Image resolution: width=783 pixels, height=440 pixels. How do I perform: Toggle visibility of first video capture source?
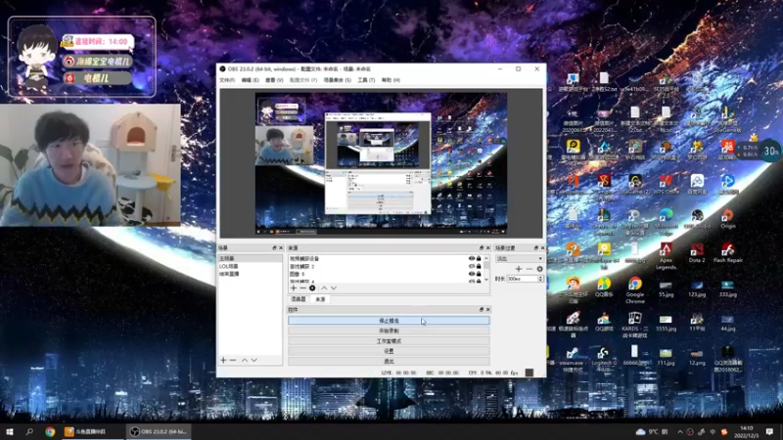472,258
